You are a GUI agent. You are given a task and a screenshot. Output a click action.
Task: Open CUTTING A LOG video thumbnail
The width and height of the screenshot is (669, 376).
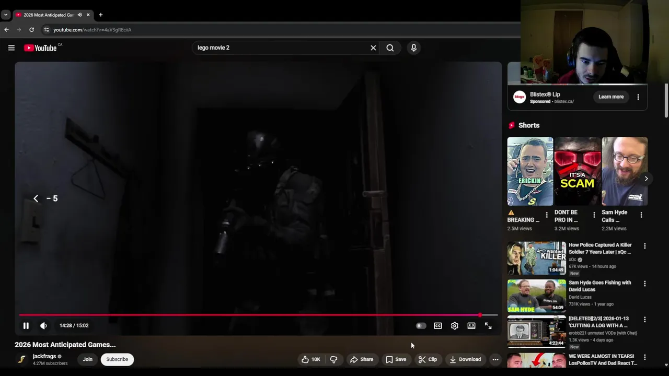click(537, 331)
